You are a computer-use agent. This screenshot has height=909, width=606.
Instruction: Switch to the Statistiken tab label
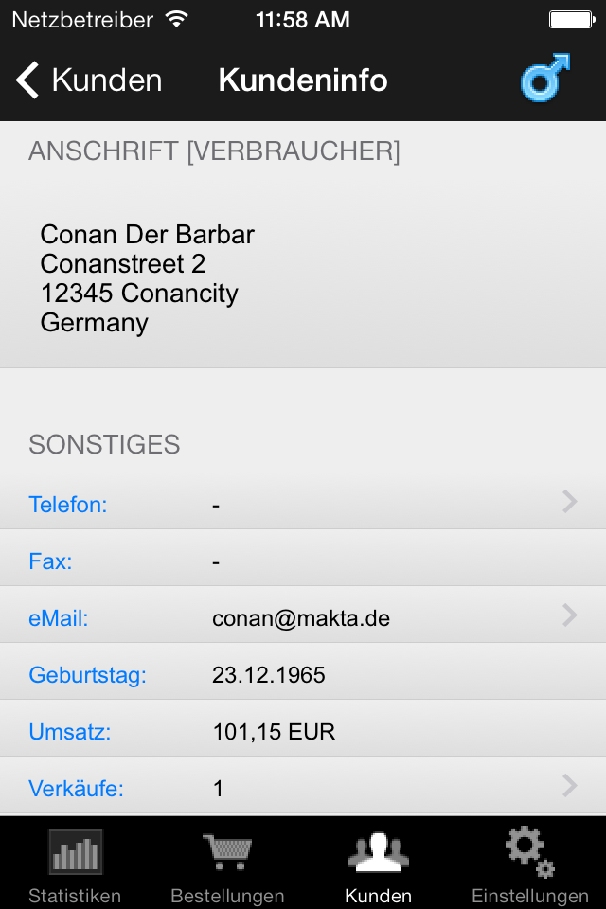[x=75, y=896]
